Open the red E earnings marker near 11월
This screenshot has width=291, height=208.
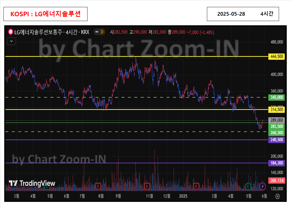[147, 186]
